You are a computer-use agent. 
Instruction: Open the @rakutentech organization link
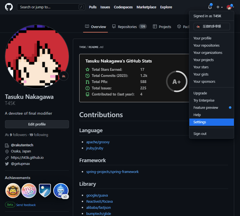(x=22, y=145)
